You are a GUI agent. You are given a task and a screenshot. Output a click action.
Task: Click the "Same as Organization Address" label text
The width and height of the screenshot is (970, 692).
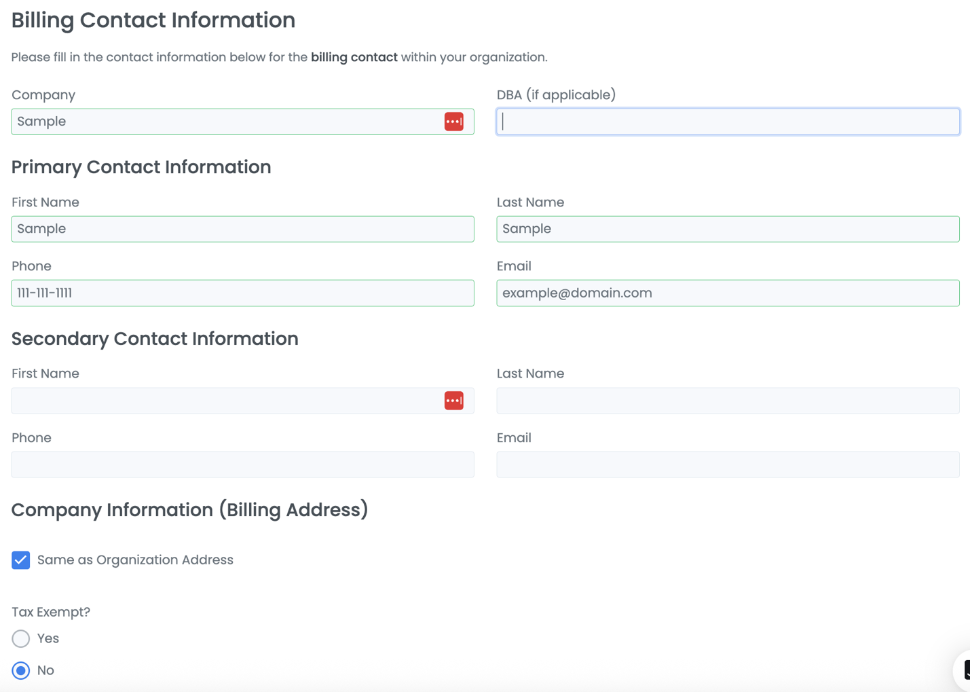pos(135,560)
